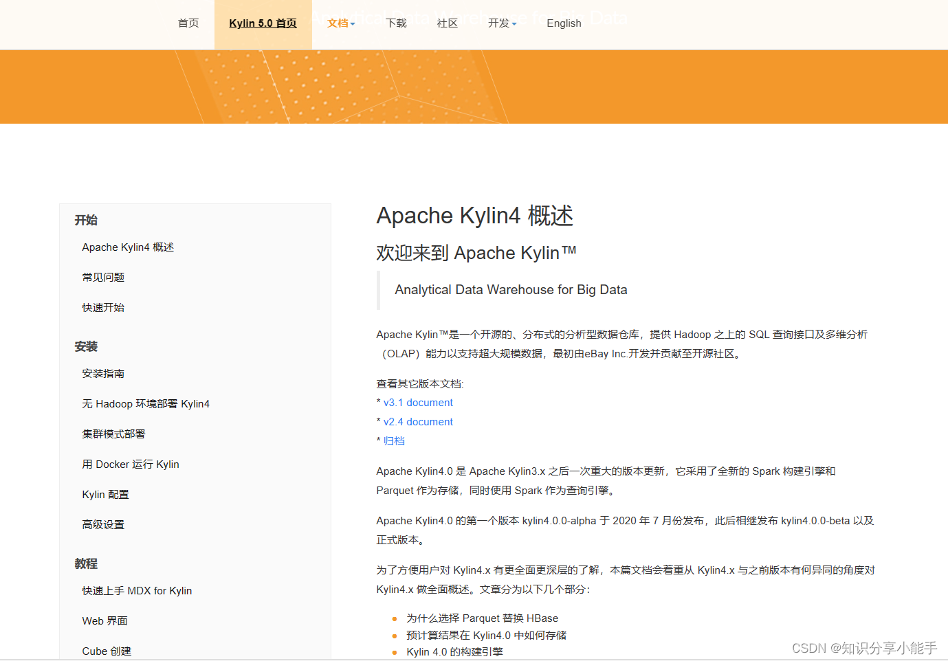948x661 pixels.
Task: Click the 查看其它版本文档 text
Action: click(420, 384)
